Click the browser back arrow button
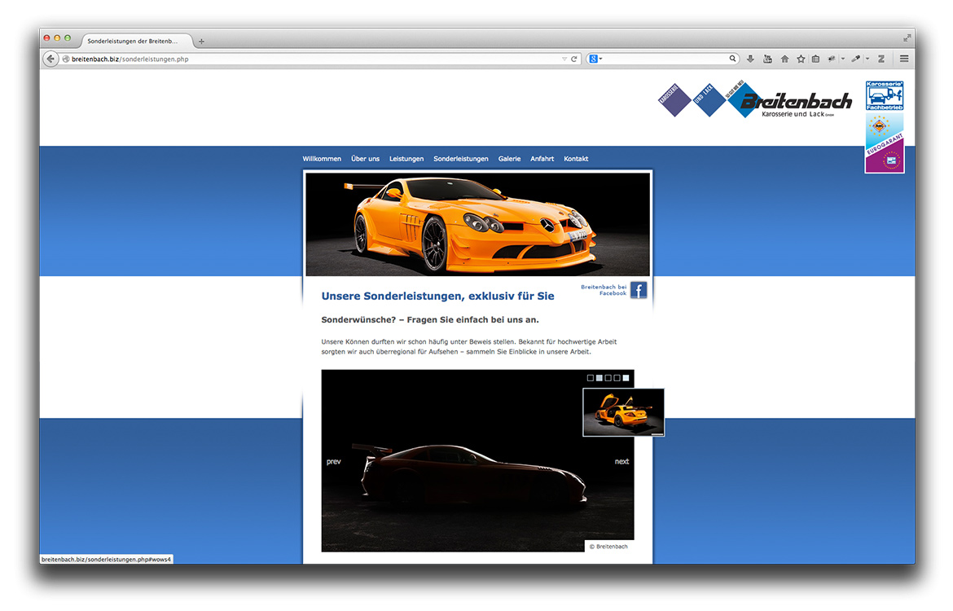Viewport: 953px width, 611px height. click(51, 59)
